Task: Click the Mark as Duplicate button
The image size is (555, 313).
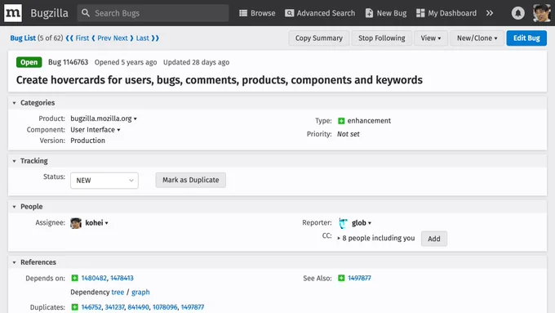Action: [x=190, y=180]
